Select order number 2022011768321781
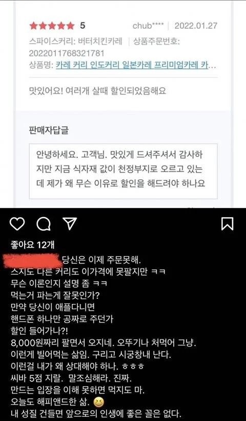This screenshot has height=421, width=246. (67, 53)
